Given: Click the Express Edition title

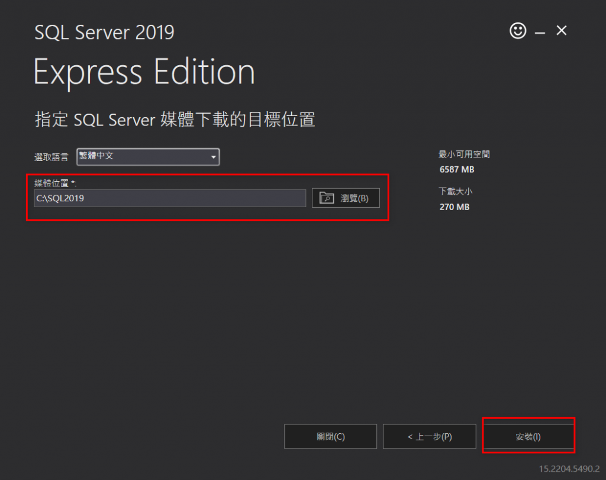Looking at the screenshot, I should (144, 72).
